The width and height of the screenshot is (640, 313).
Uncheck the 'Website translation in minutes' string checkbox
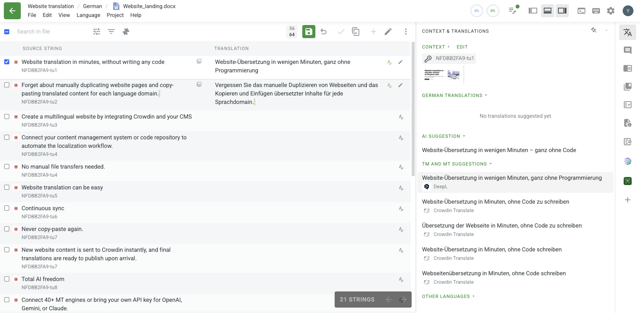(x=7, y=62)
